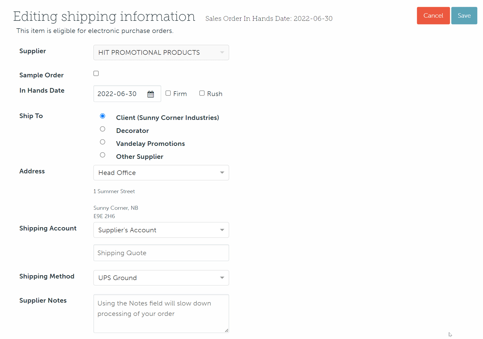Image resolution: width=483 pixels, height=339 pixels.
Task: Cancel editing shipping information
Action: 433,16
